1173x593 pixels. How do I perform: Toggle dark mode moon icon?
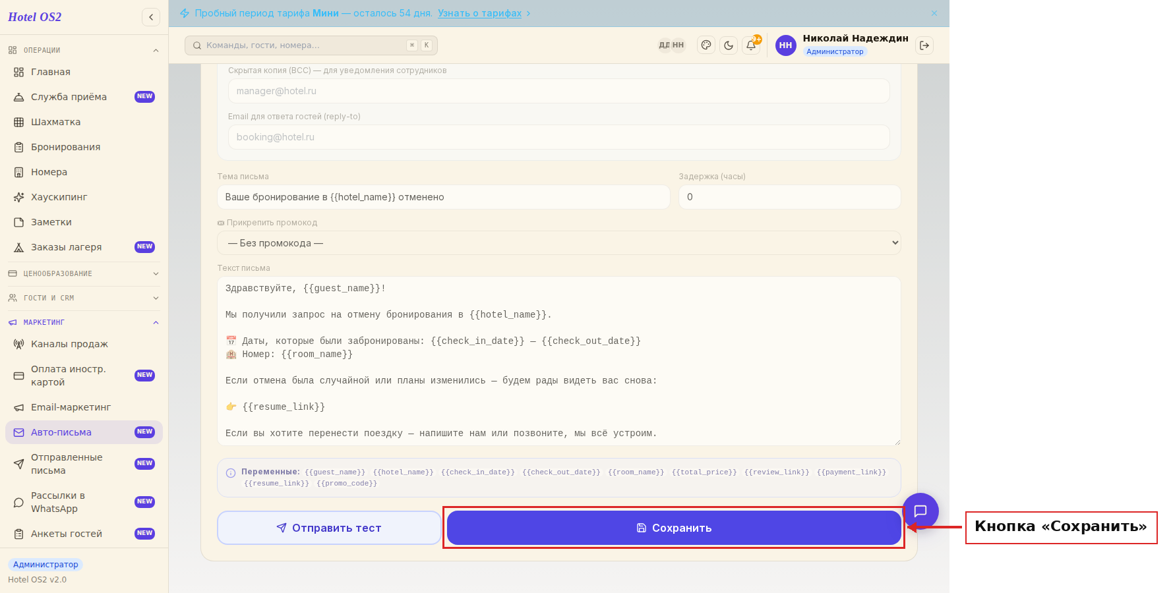click(729, 45)
